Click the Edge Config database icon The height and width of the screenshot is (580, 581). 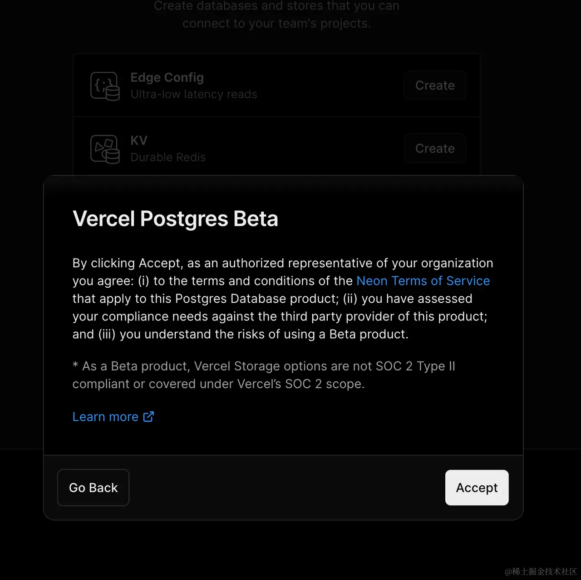[105, 86]
